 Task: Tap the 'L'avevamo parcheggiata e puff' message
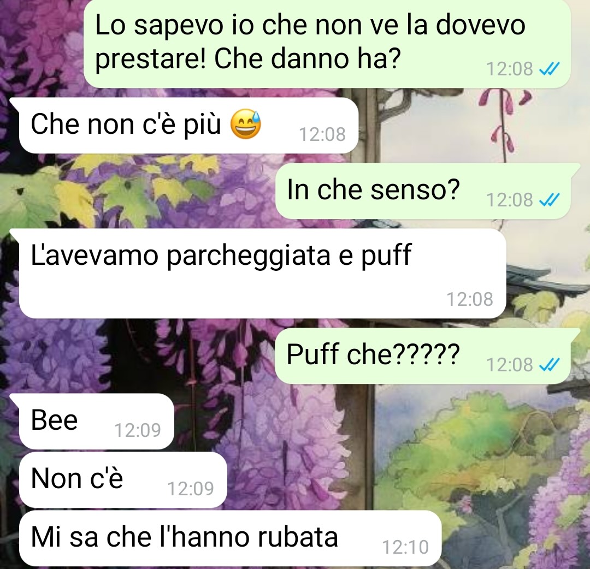pos(262,274)
